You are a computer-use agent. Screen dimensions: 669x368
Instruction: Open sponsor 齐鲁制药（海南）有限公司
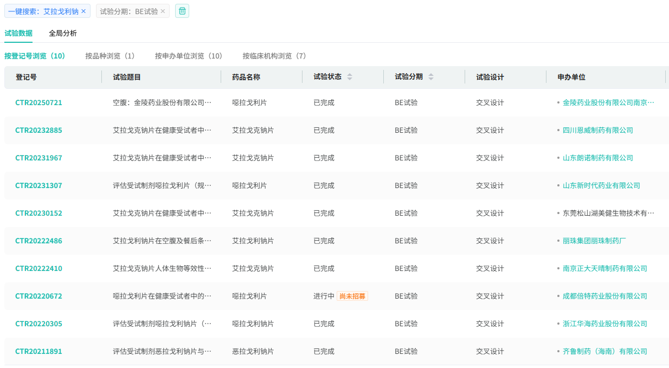pyautogui.click(x=604, y=351)
